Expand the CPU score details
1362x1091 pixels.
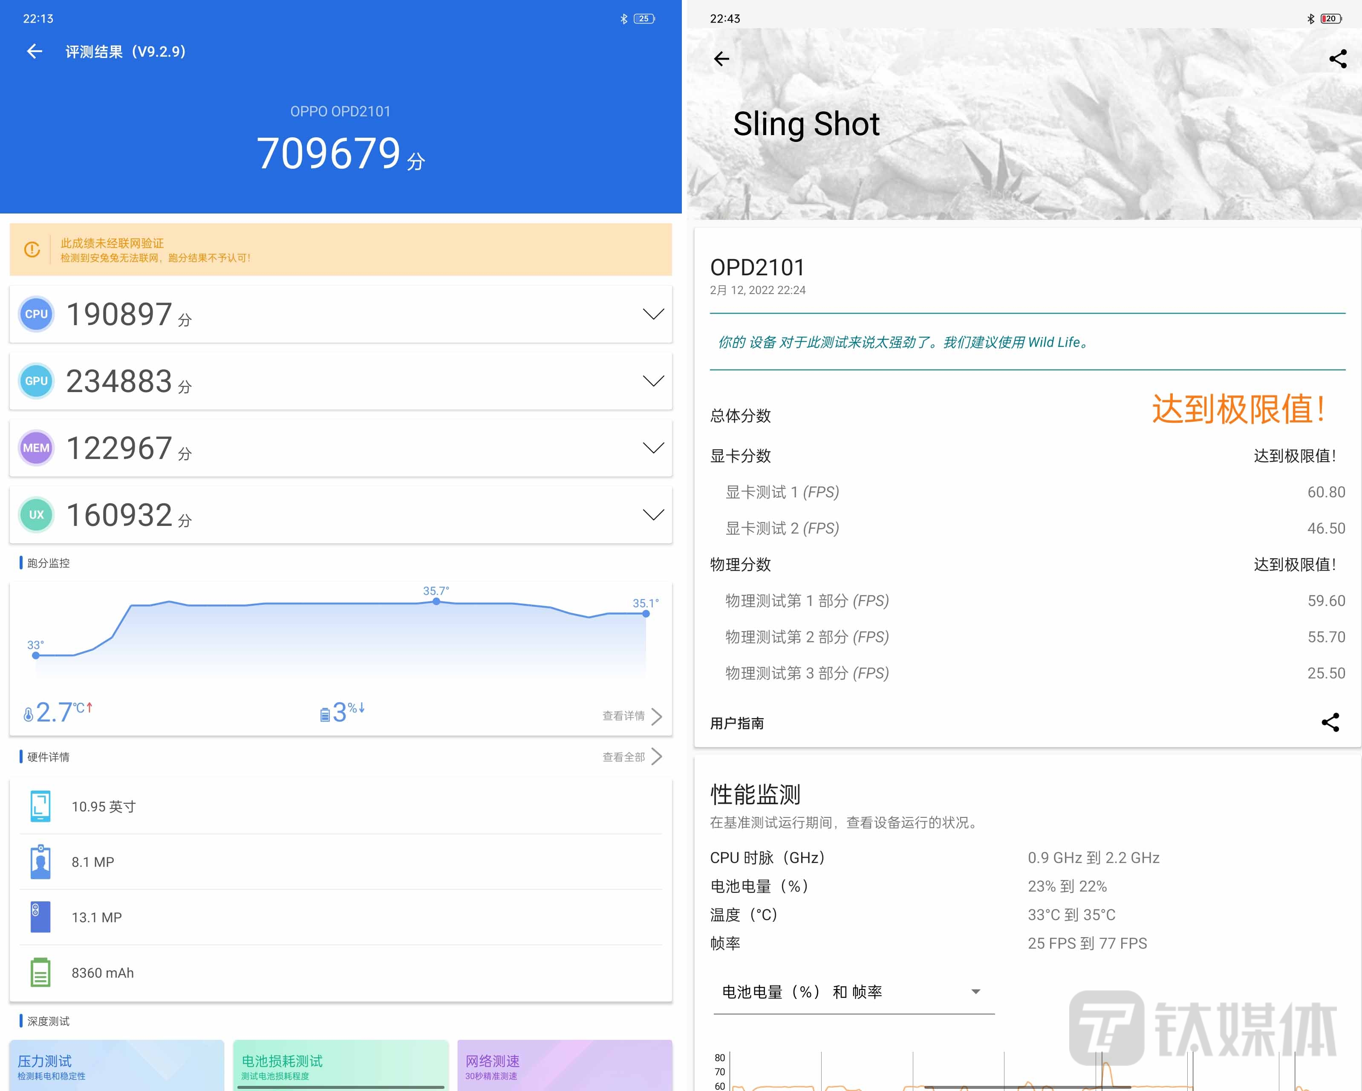click(653, 314)
